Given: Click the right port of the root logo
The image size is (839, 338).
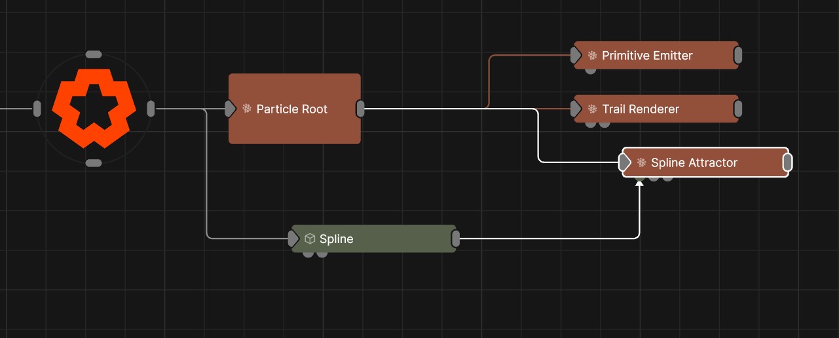Looking at the screenshot, I should click(x=151, y=109).
